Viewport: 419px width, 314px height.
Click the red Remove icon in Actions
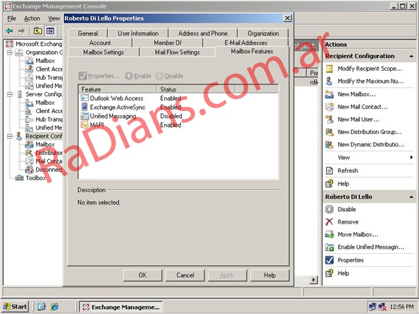pyautogui.click(x=330, y=222)
